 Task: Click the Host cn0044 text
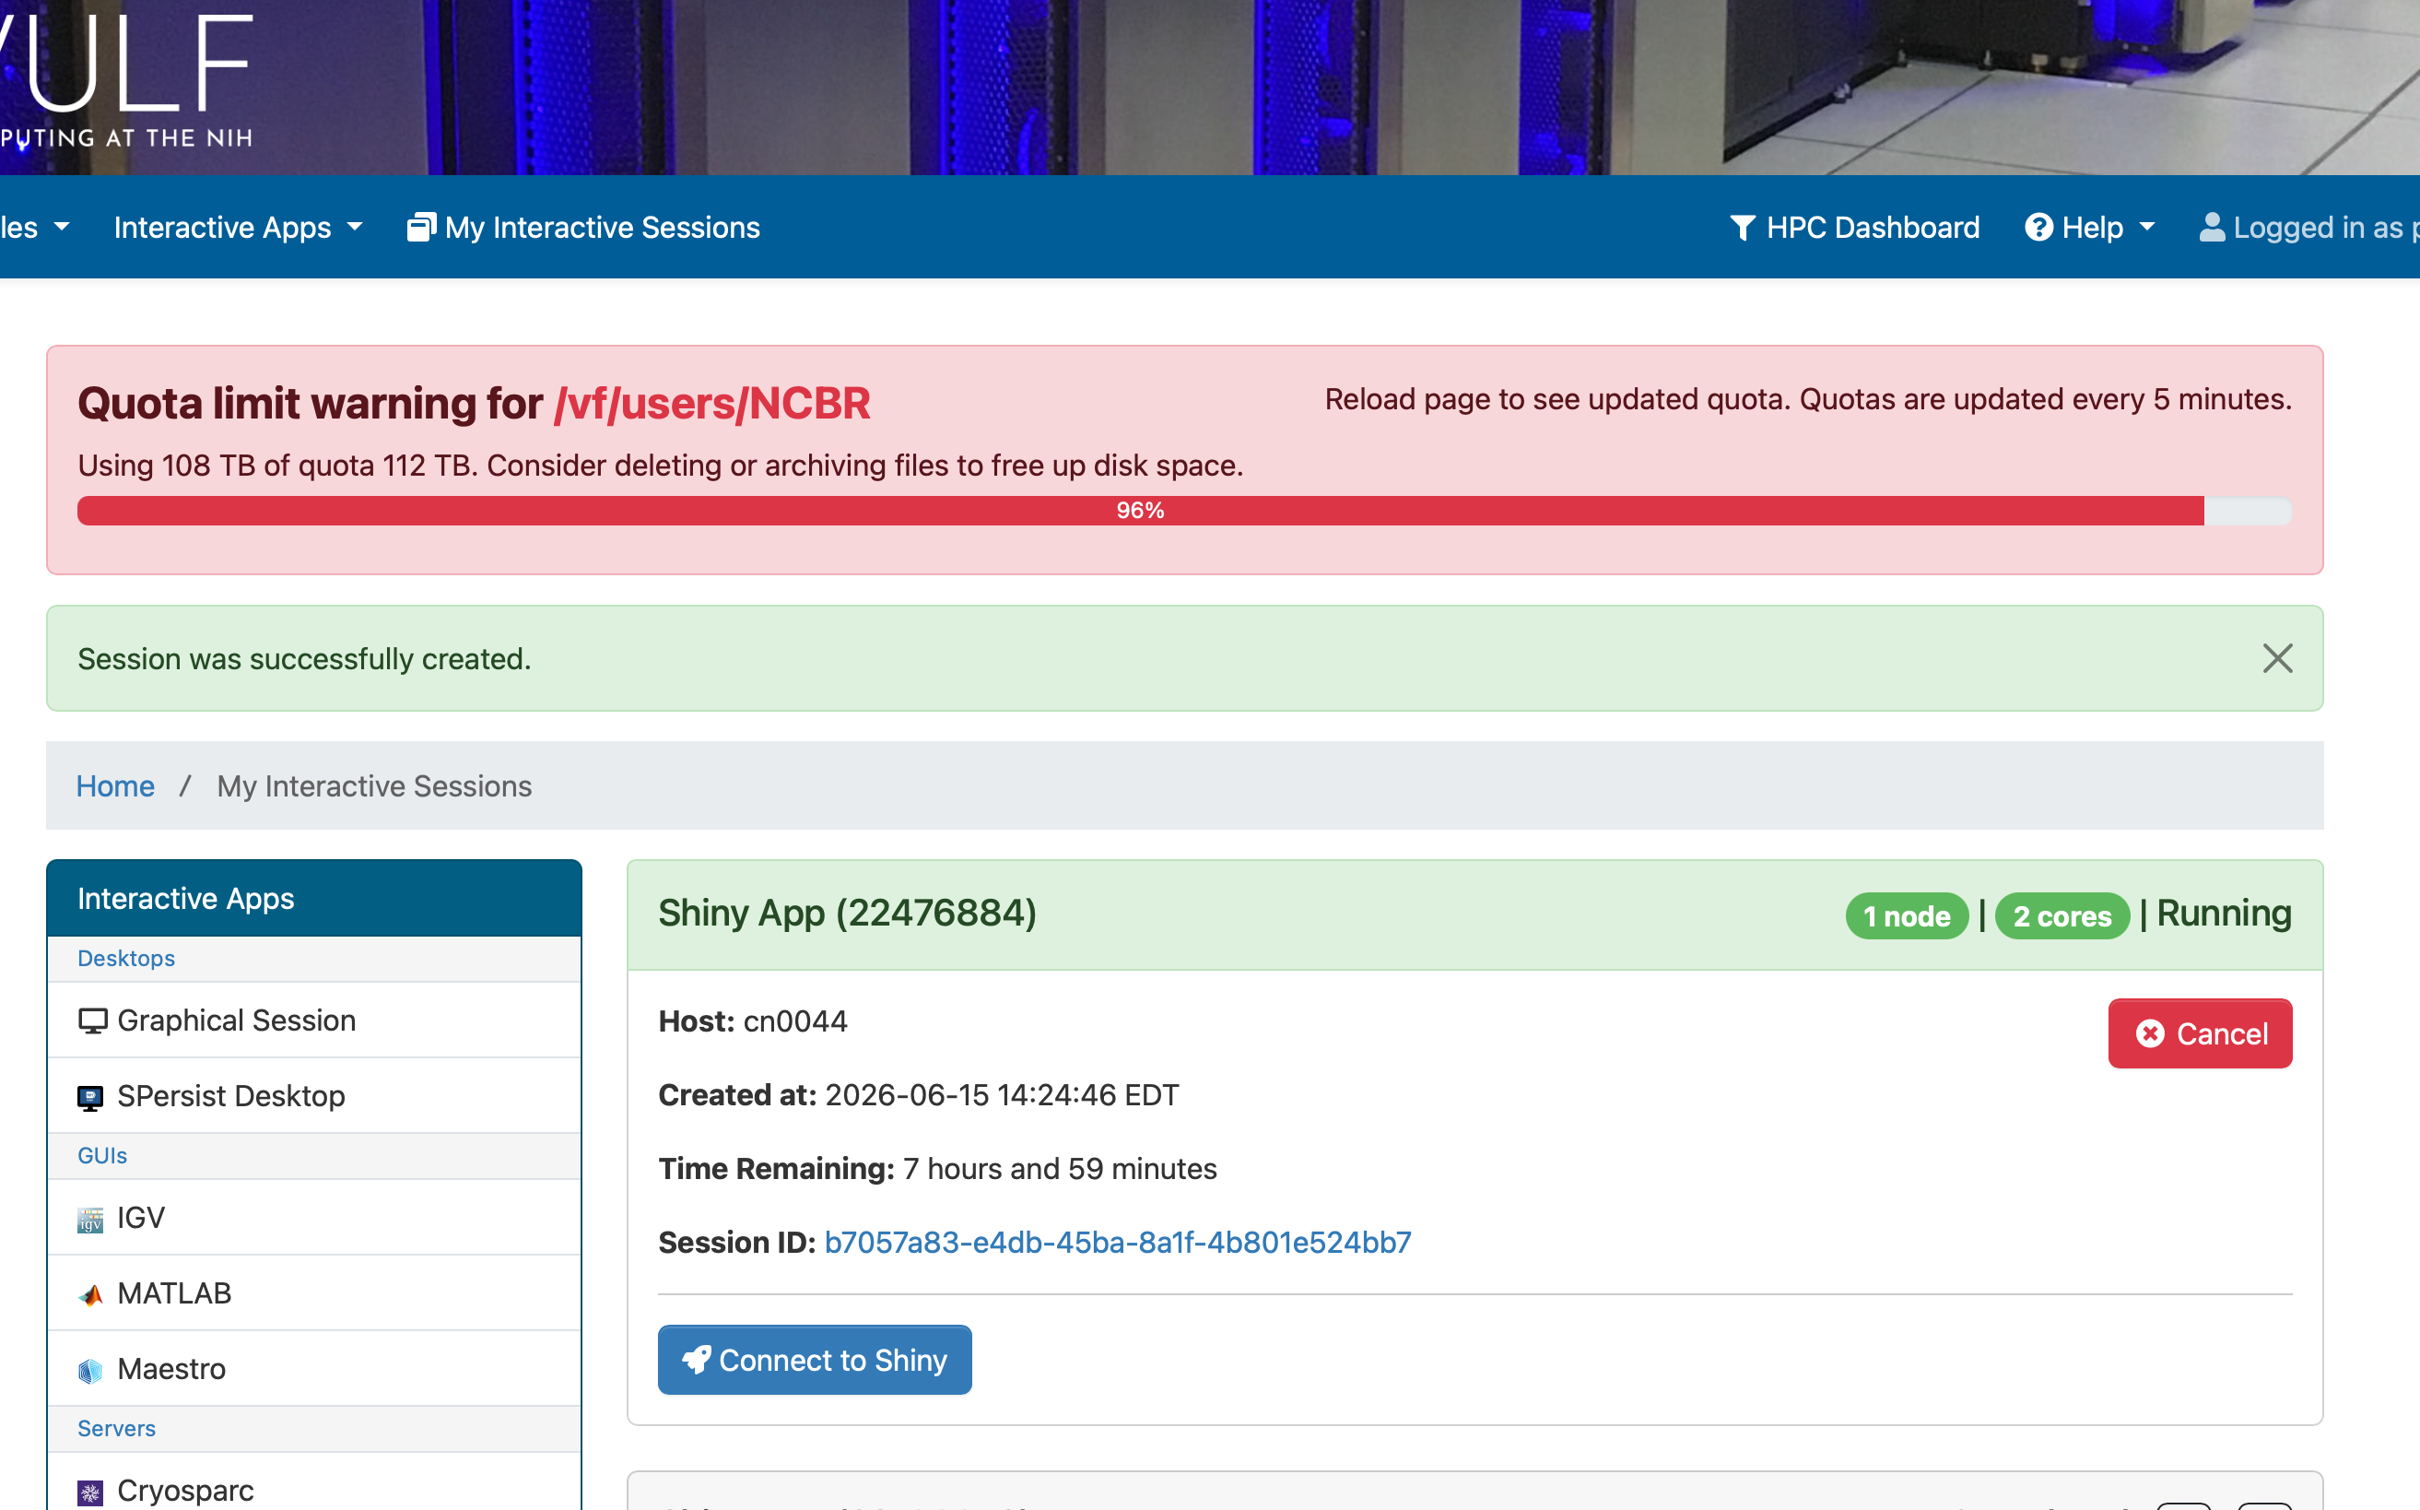click(753, 1021)
